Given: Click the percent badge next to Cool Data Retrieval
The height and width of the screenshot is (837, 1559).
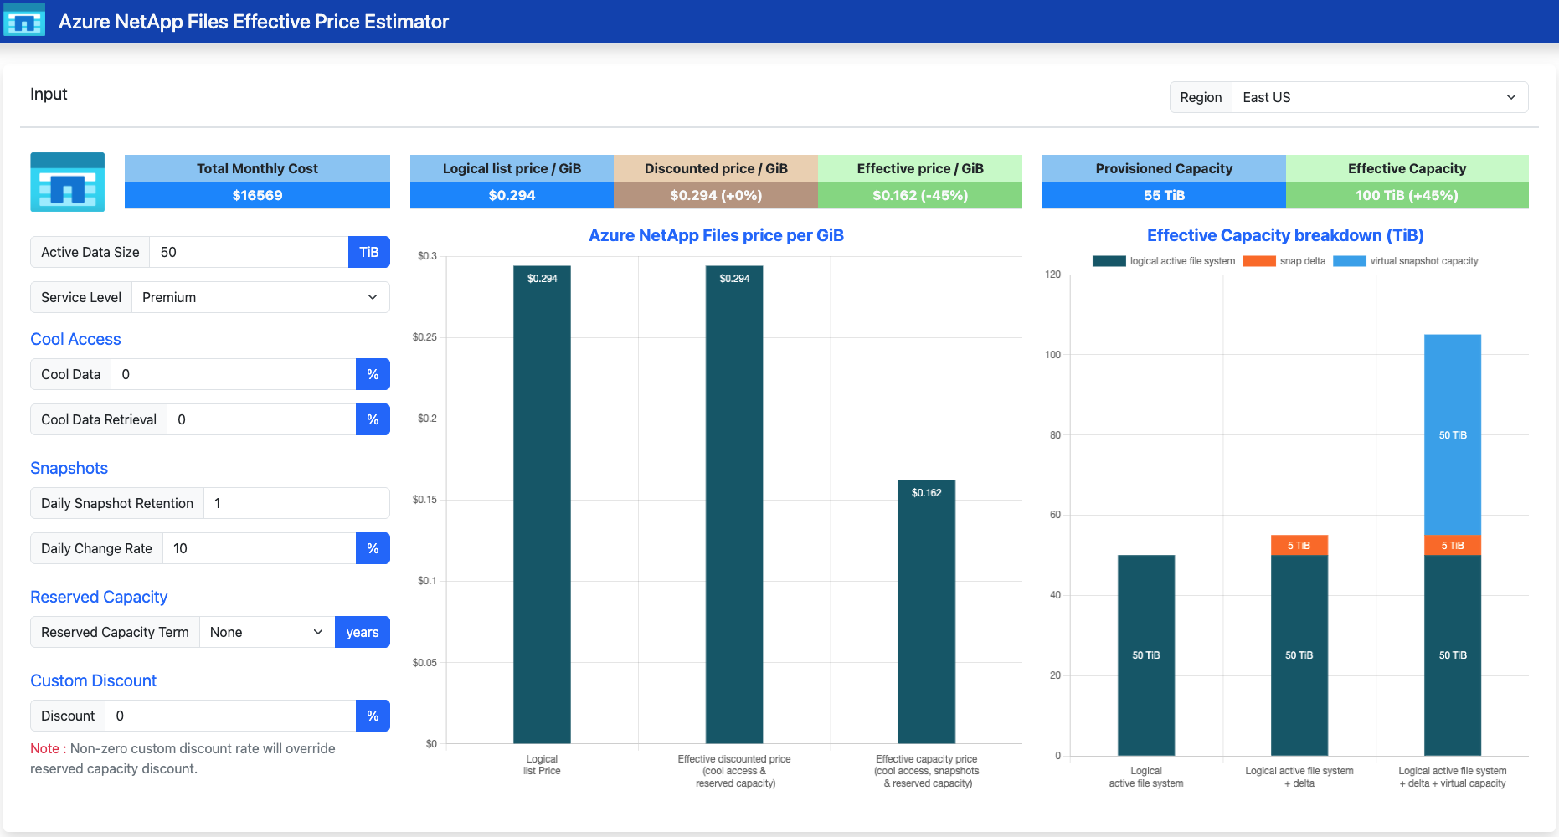Looking at the screenshot, I should coord(373,419).
